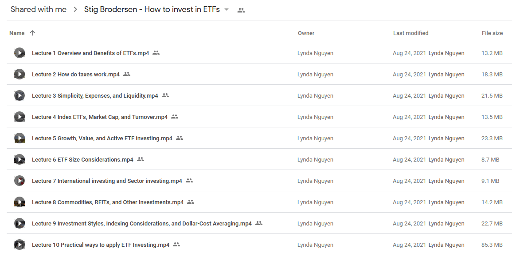Click the shared icon beside Lecture 3 file
Image resolution: width=512 pixels, height=253 pixels.
pyautogui.click(x=165, y=95)
